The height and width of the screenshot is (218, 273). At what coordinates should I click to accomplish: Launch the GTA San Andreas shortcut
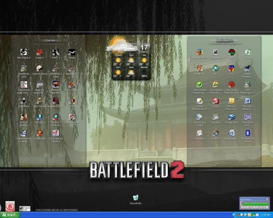(x=24, y=117)
